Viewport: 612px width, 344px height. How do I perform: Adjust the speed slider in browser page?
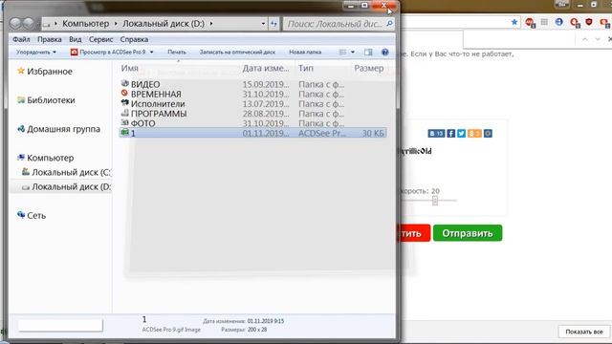pyautogui.click(x=435, y=201)
